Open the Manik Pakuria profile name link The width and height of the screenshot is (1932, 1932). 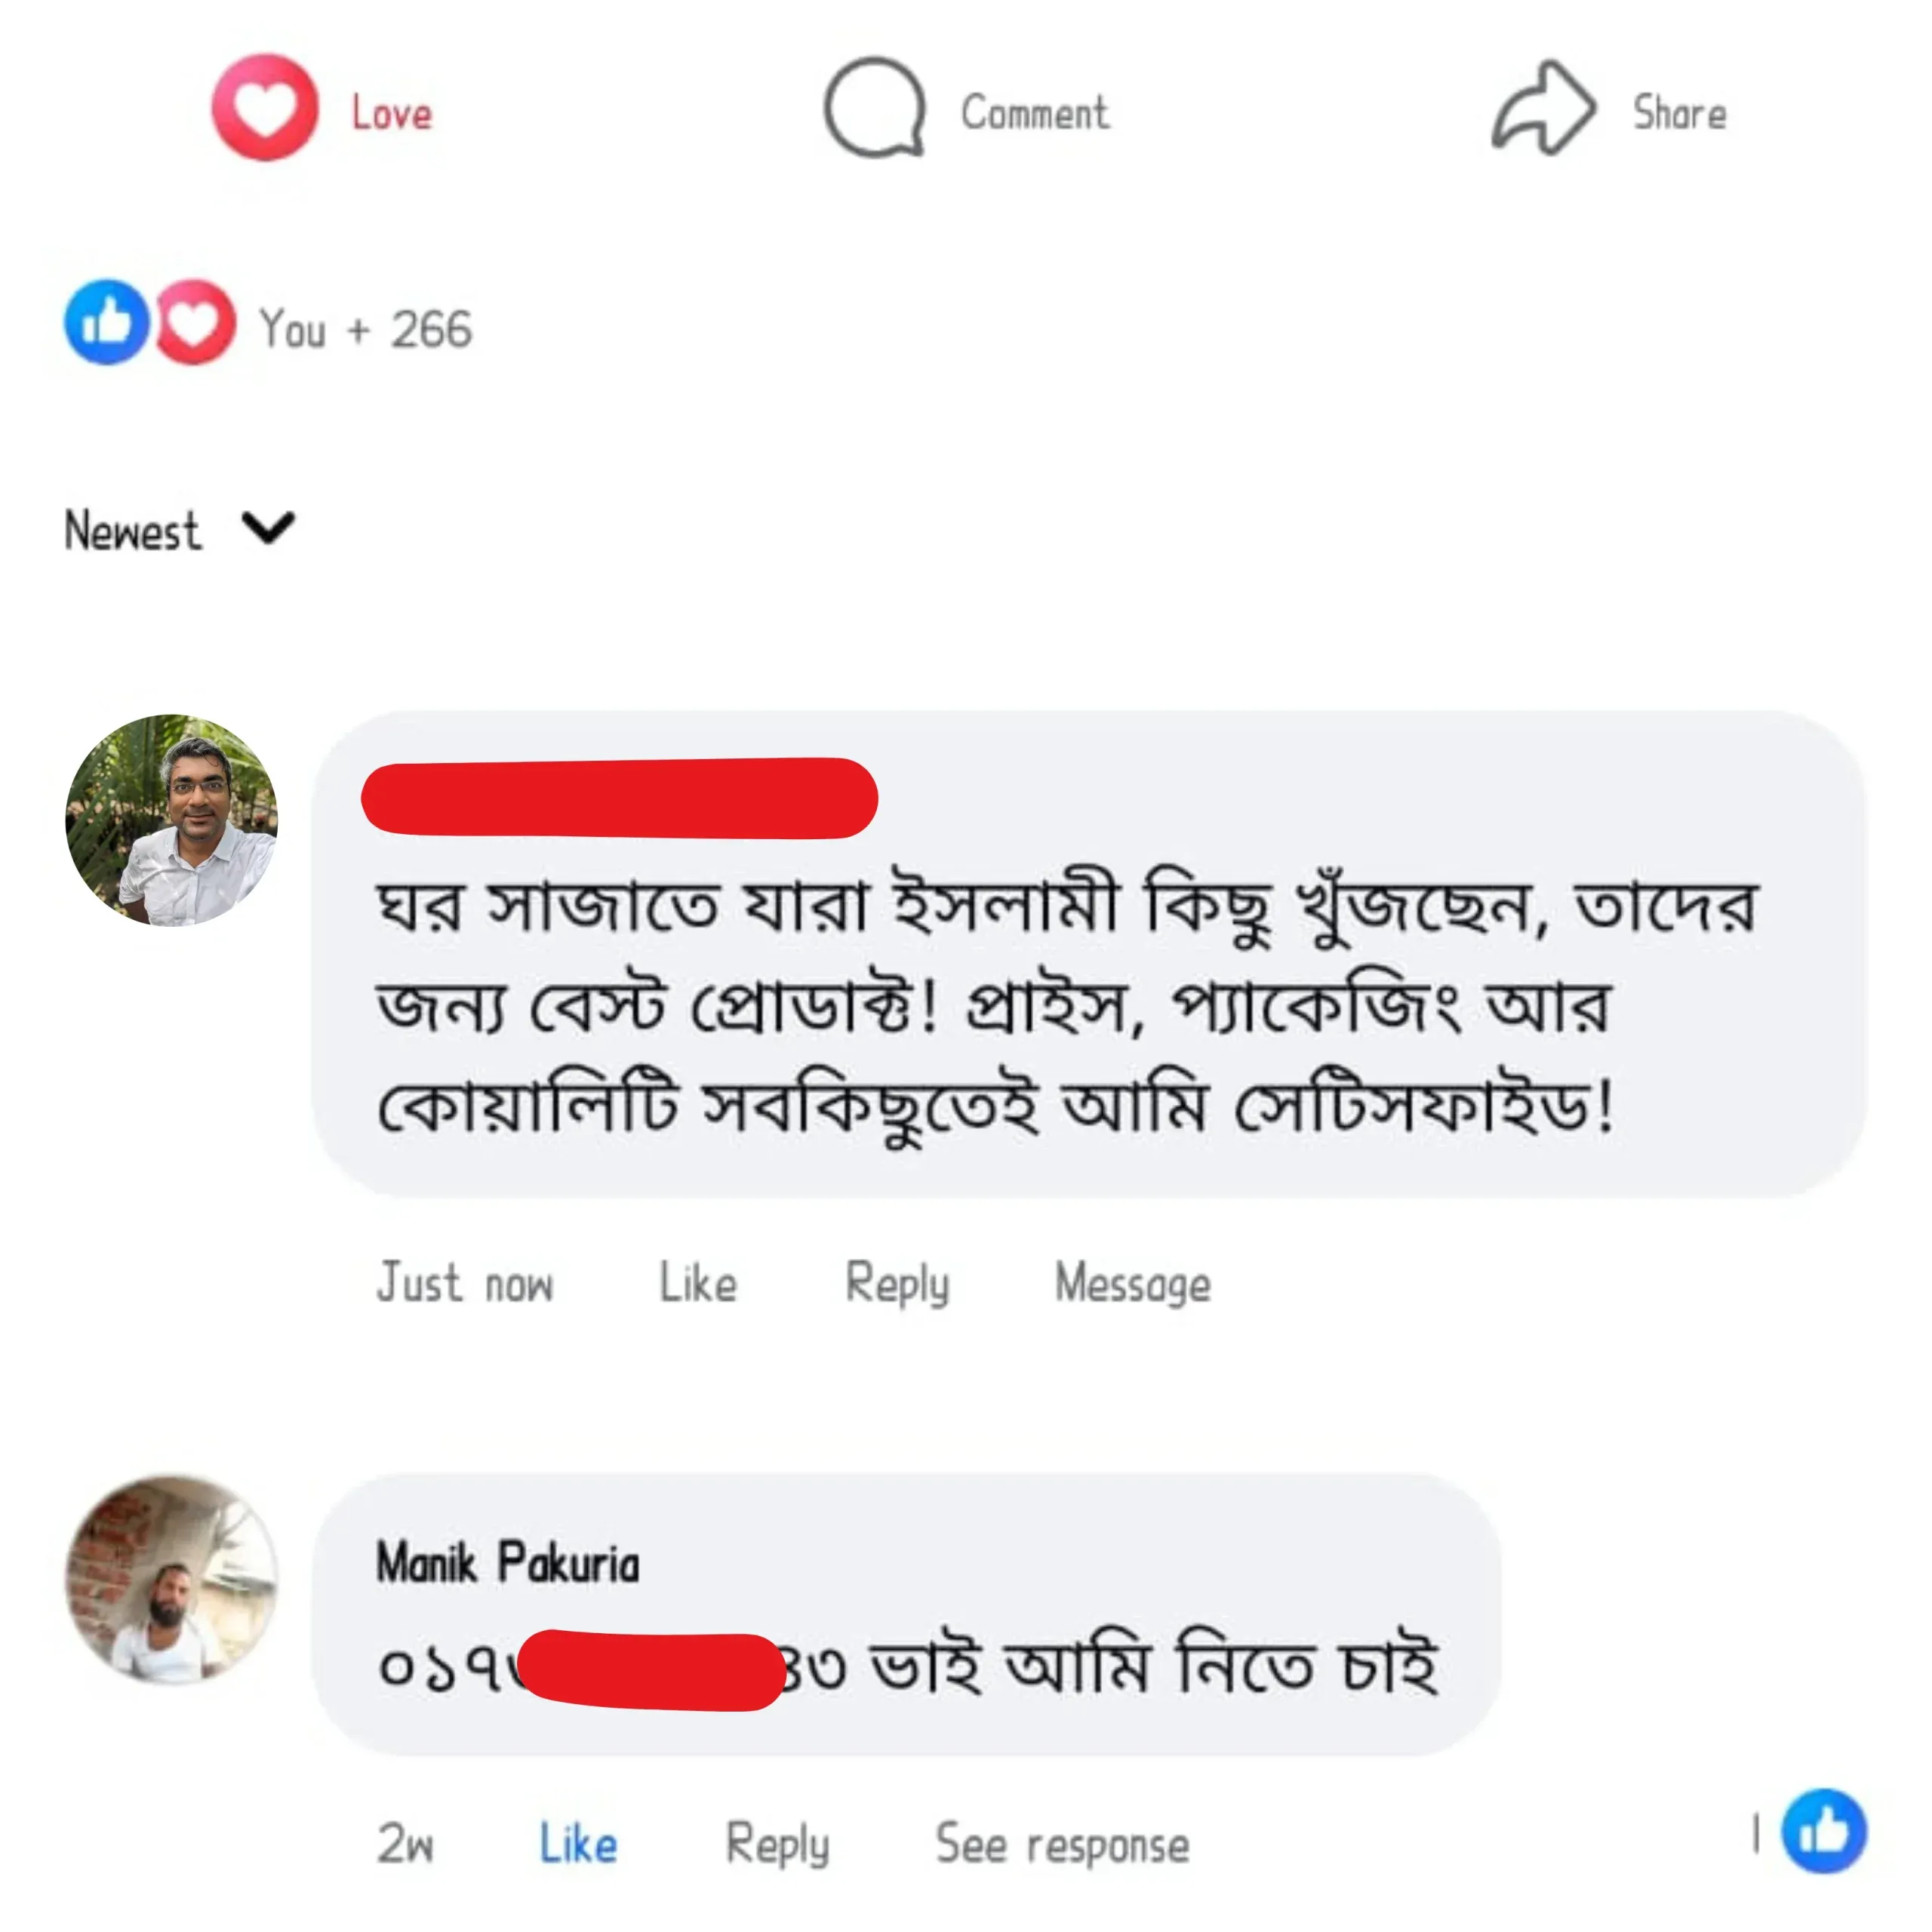point(507,1562)
